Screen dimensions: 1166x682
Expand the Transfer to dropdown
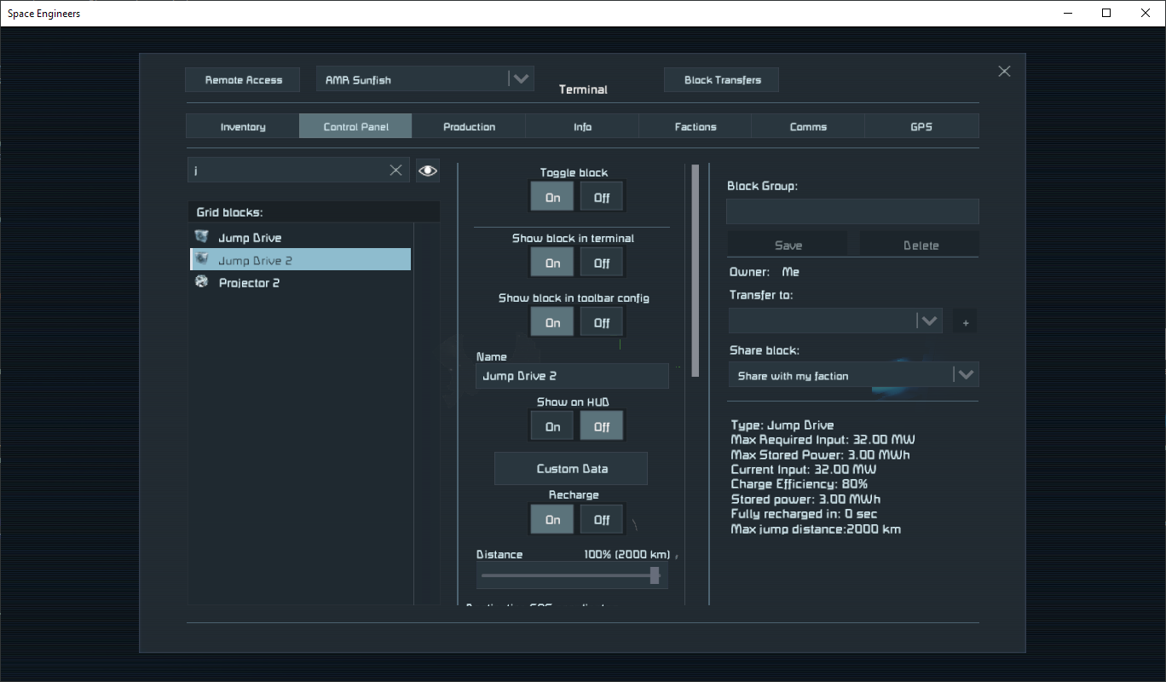point(835,321)
